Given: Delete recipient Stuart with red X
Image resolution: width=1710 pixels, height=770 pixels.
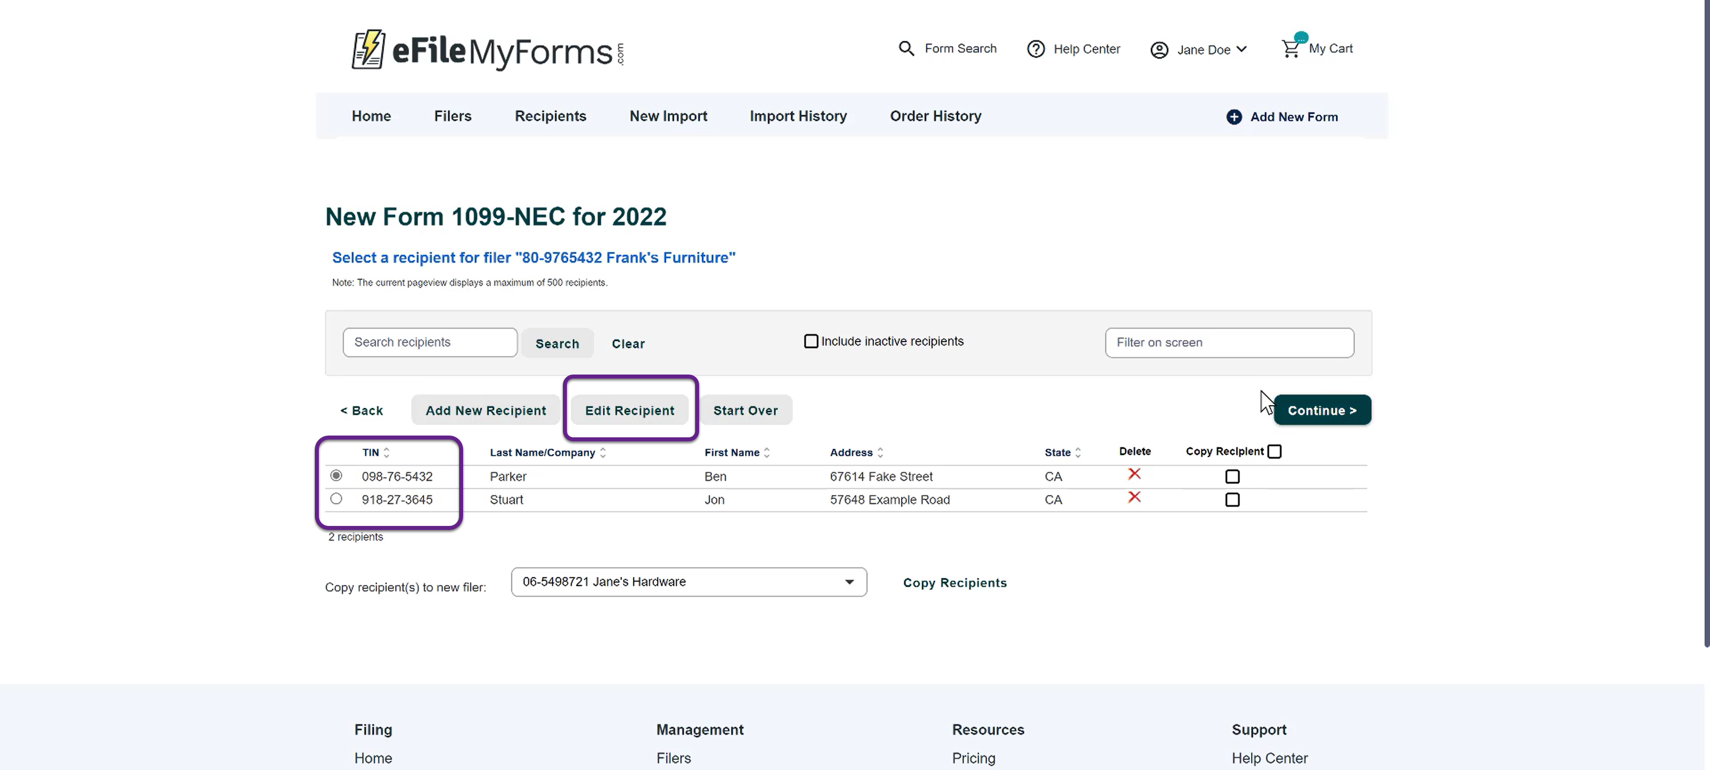Looking at the screenshot, I should pyautogui.click(x=1135, y=497).
